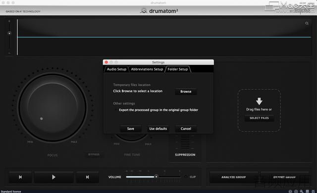The image size is (317, 193).
Task: Start playback with the play button
Action: point(53,177)
